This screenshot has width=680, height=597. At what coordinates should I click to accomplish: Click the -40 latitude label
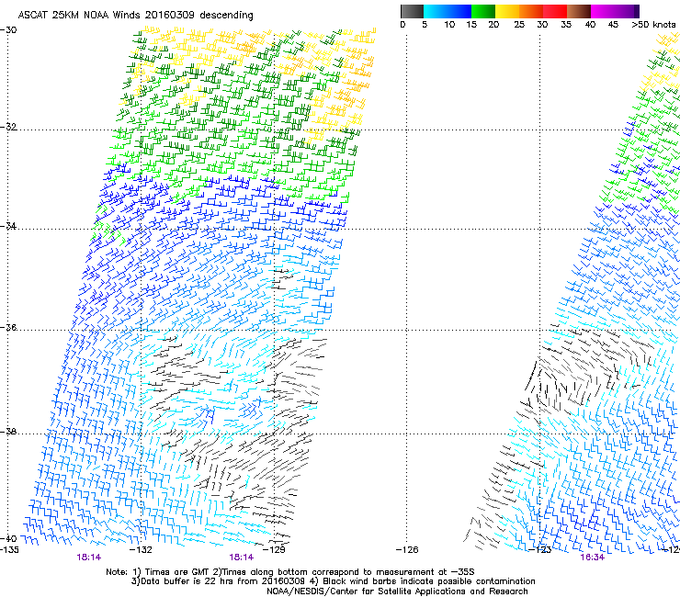pos(8,538)
